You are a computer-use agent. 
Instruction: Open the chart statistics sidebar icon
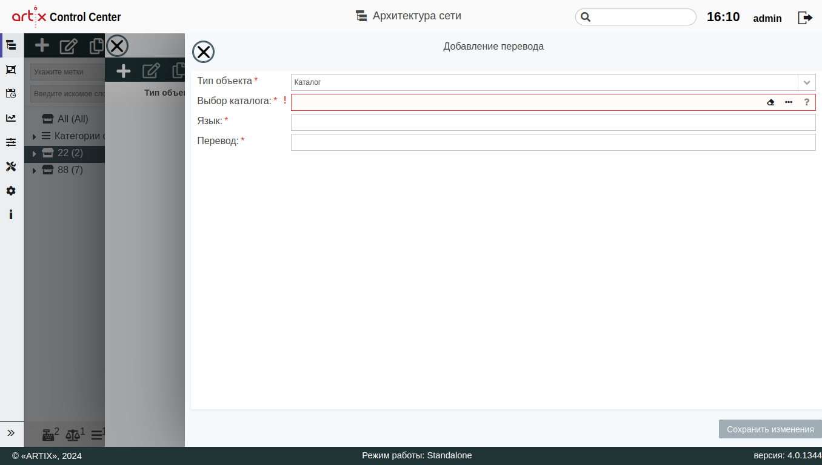click(11, 118)
